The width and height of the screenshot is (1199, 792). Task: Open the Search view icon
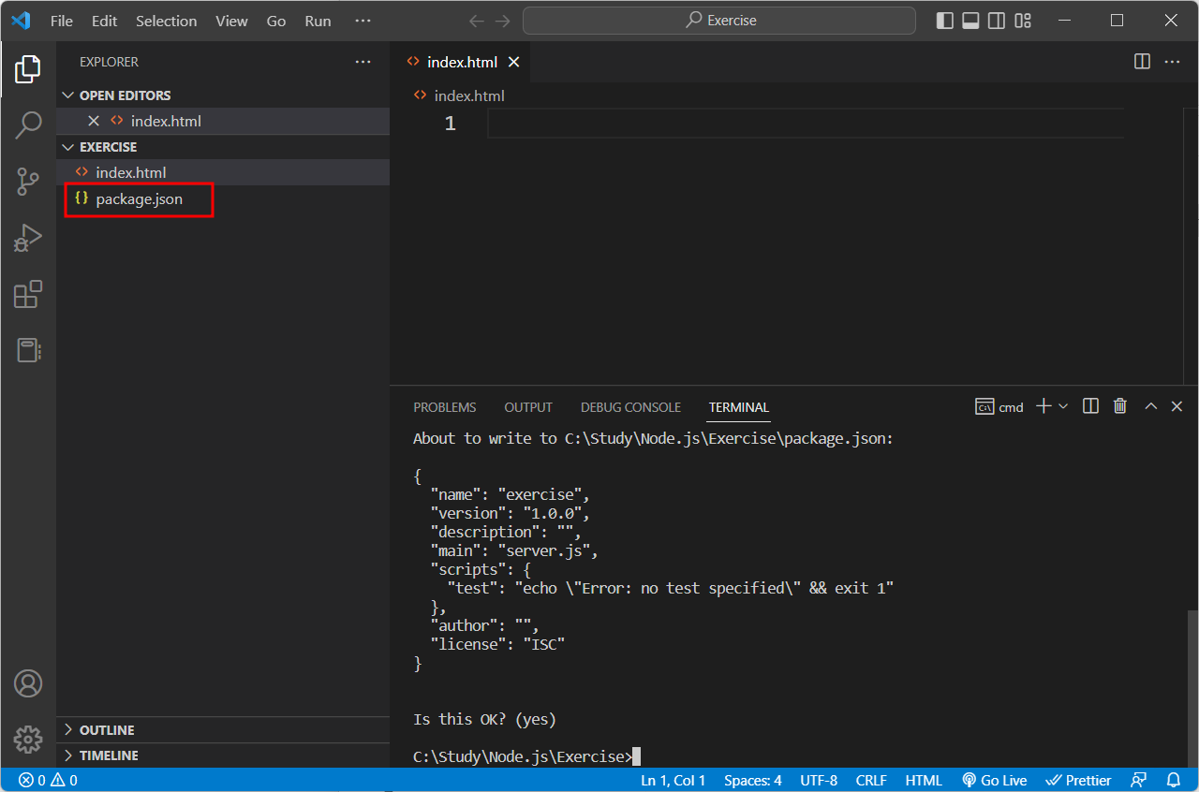pyautogui.click(x=28, y=125)
